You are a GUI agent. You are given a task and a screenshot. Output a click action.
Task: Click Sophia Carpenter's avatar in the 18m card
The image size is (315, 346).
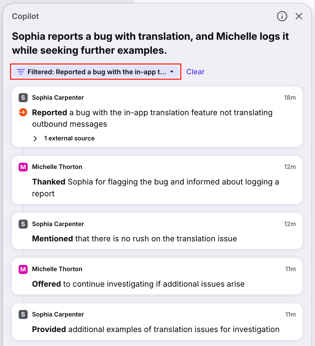[x=23, y=98]
